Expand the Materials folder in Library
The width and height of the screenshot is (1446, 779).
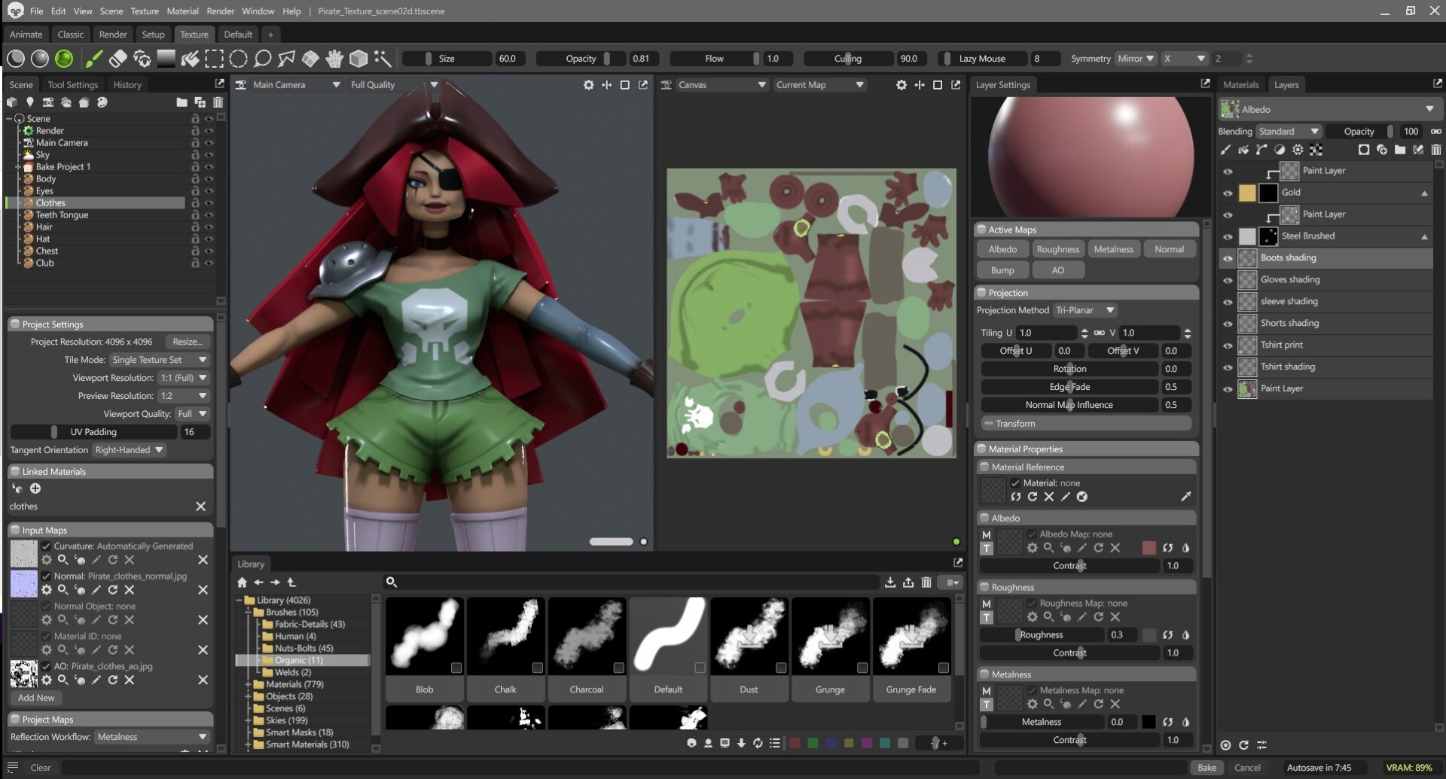click(x=248, y=684)
